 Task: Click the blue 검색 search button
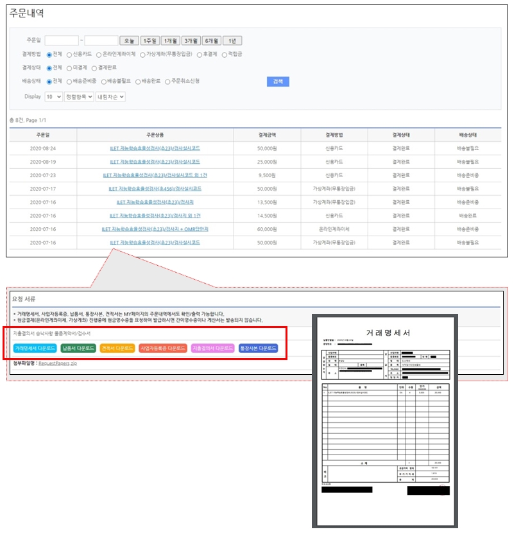(278, 82)
